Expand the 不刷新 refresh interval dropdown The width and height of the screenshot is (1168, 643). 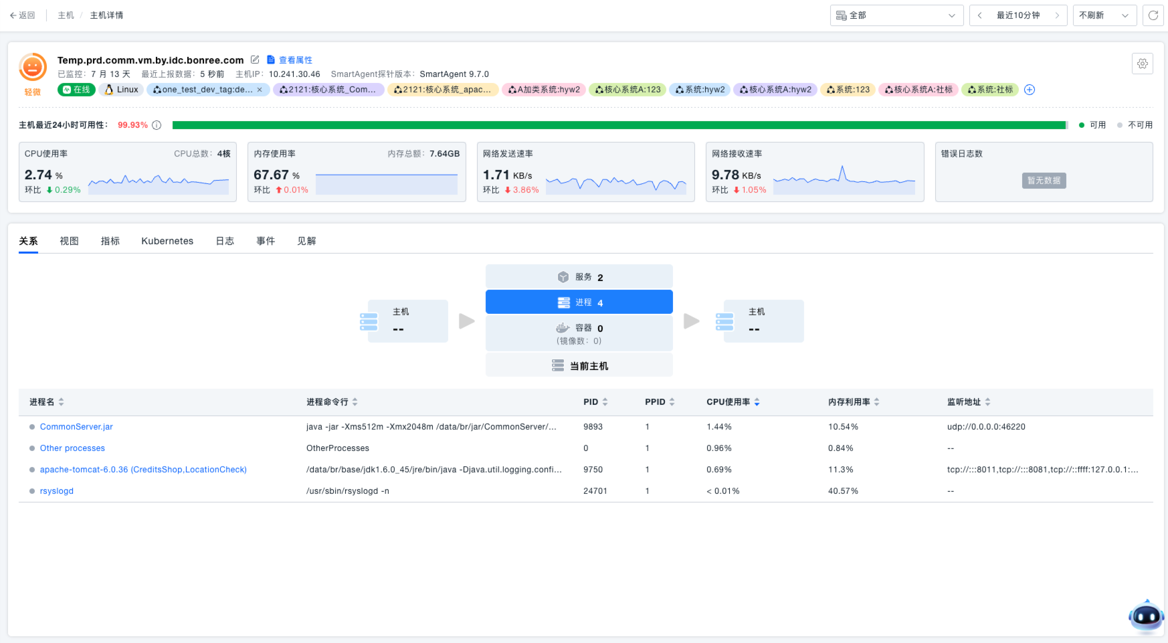(x=1104, y=15)
